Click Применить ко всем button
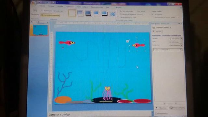The image size is (208, 117). [x=128, y=17]
